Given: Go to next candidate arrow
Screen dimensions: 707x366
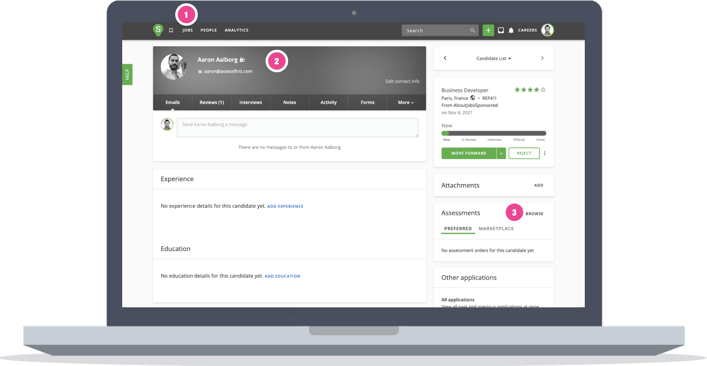Looking at the screenshot, I should point(542,58).
